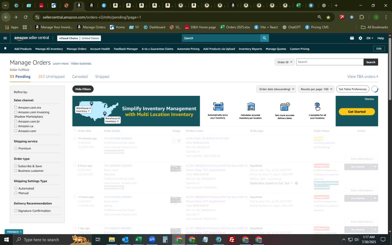Check the Amazon.com.mx sales channel
The width and height of the screenshot is (392, 245).
16,107
